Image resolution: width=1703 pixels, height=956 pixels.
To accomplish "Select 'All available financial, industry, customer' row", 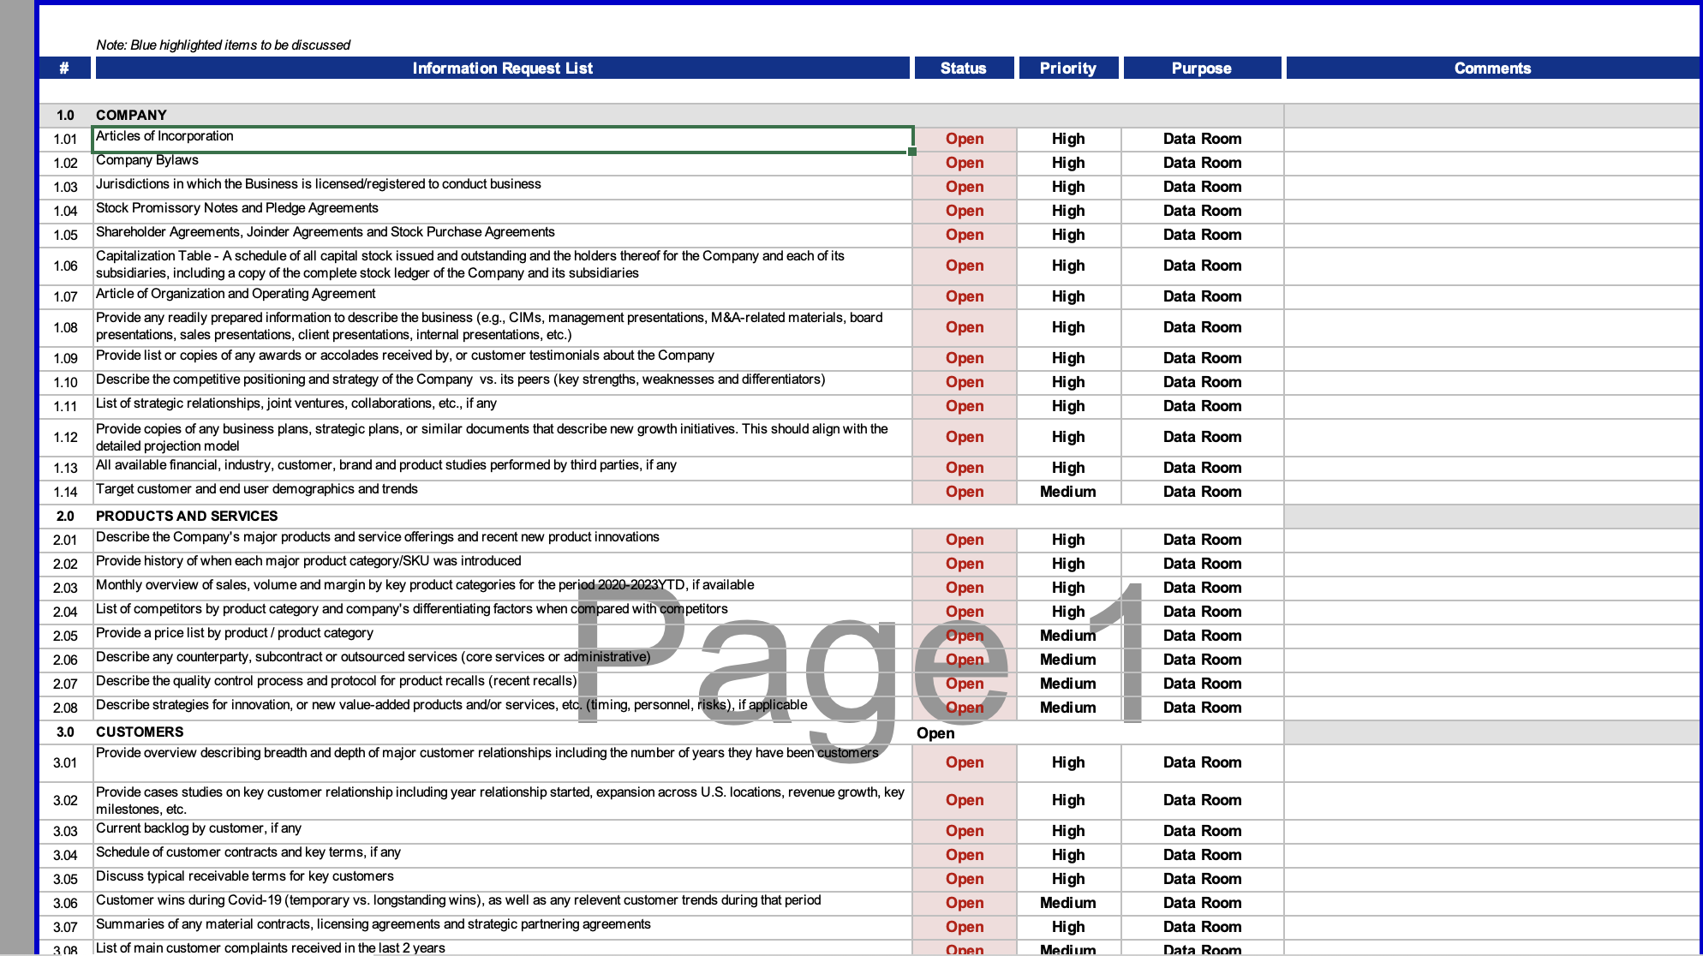I will tap(502, 468).
